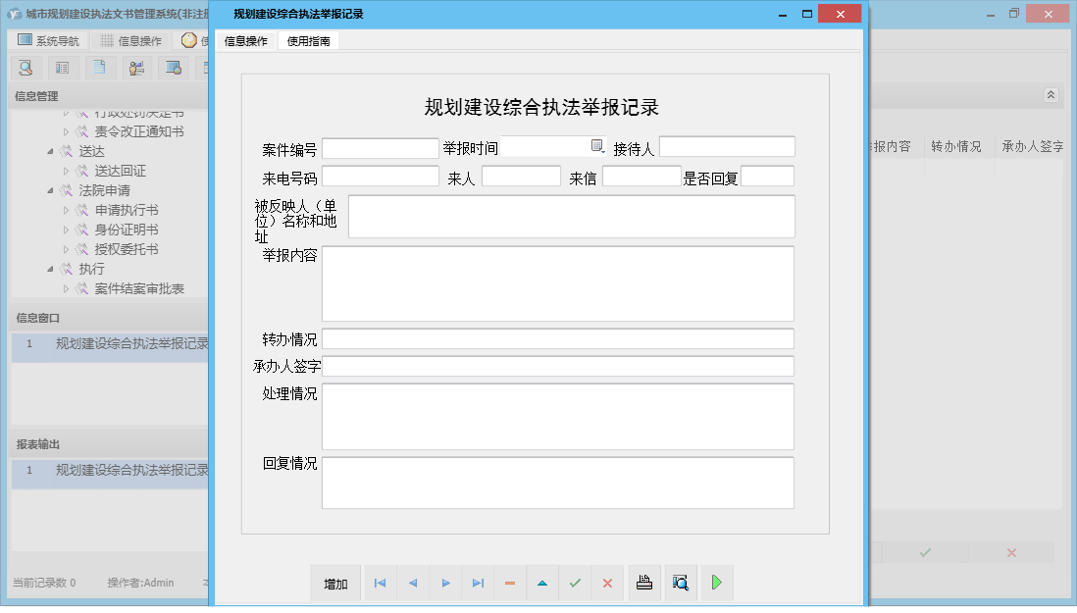Open print preview from the record toolbar

pyautogui.click(x=680, y=583)
